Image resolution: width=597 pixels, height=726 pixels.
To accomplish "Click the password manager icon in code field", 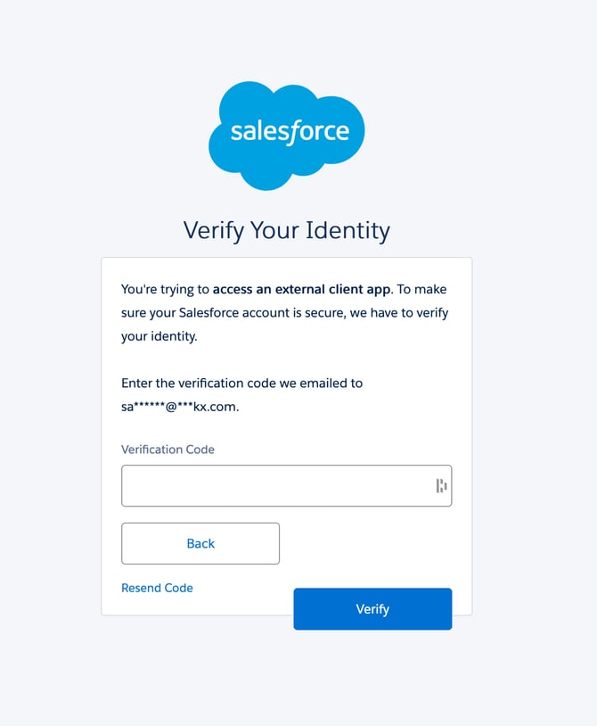I will [x=441, y=486].
